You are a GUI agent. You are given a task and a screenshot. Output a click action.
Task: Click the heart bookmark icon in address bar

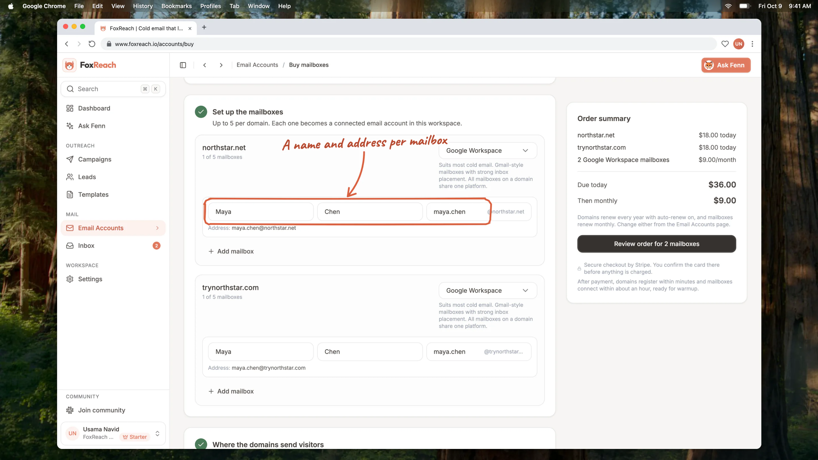(725, 44)
